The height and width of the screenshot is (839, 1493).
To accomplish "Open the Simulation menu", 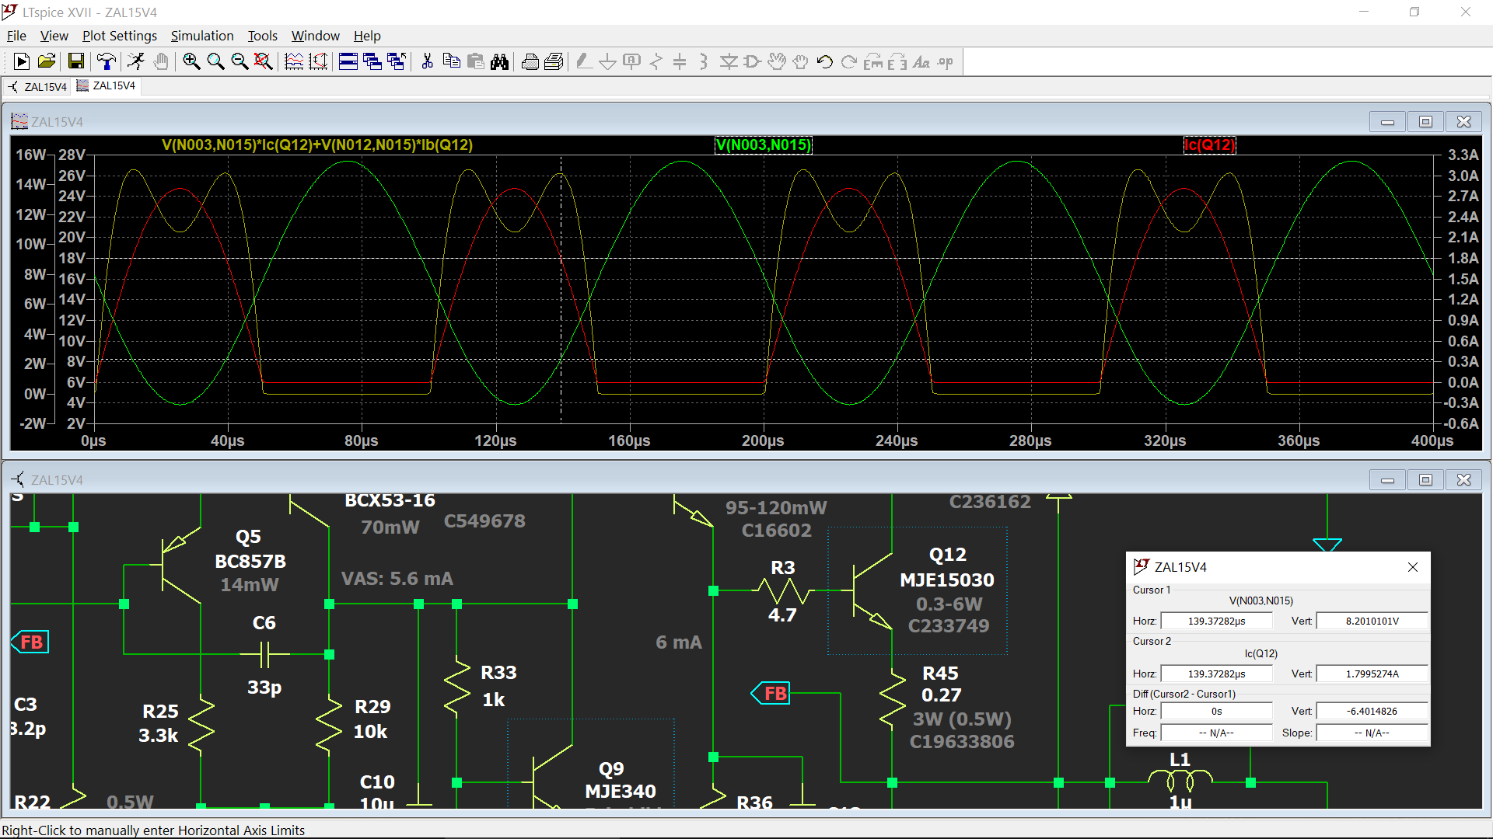I will (202, 36).
